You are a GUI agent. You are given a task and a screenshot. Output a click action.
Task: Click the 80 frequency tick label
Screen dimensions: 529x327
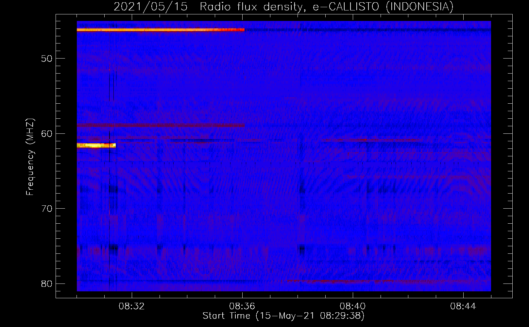[47, 284]
